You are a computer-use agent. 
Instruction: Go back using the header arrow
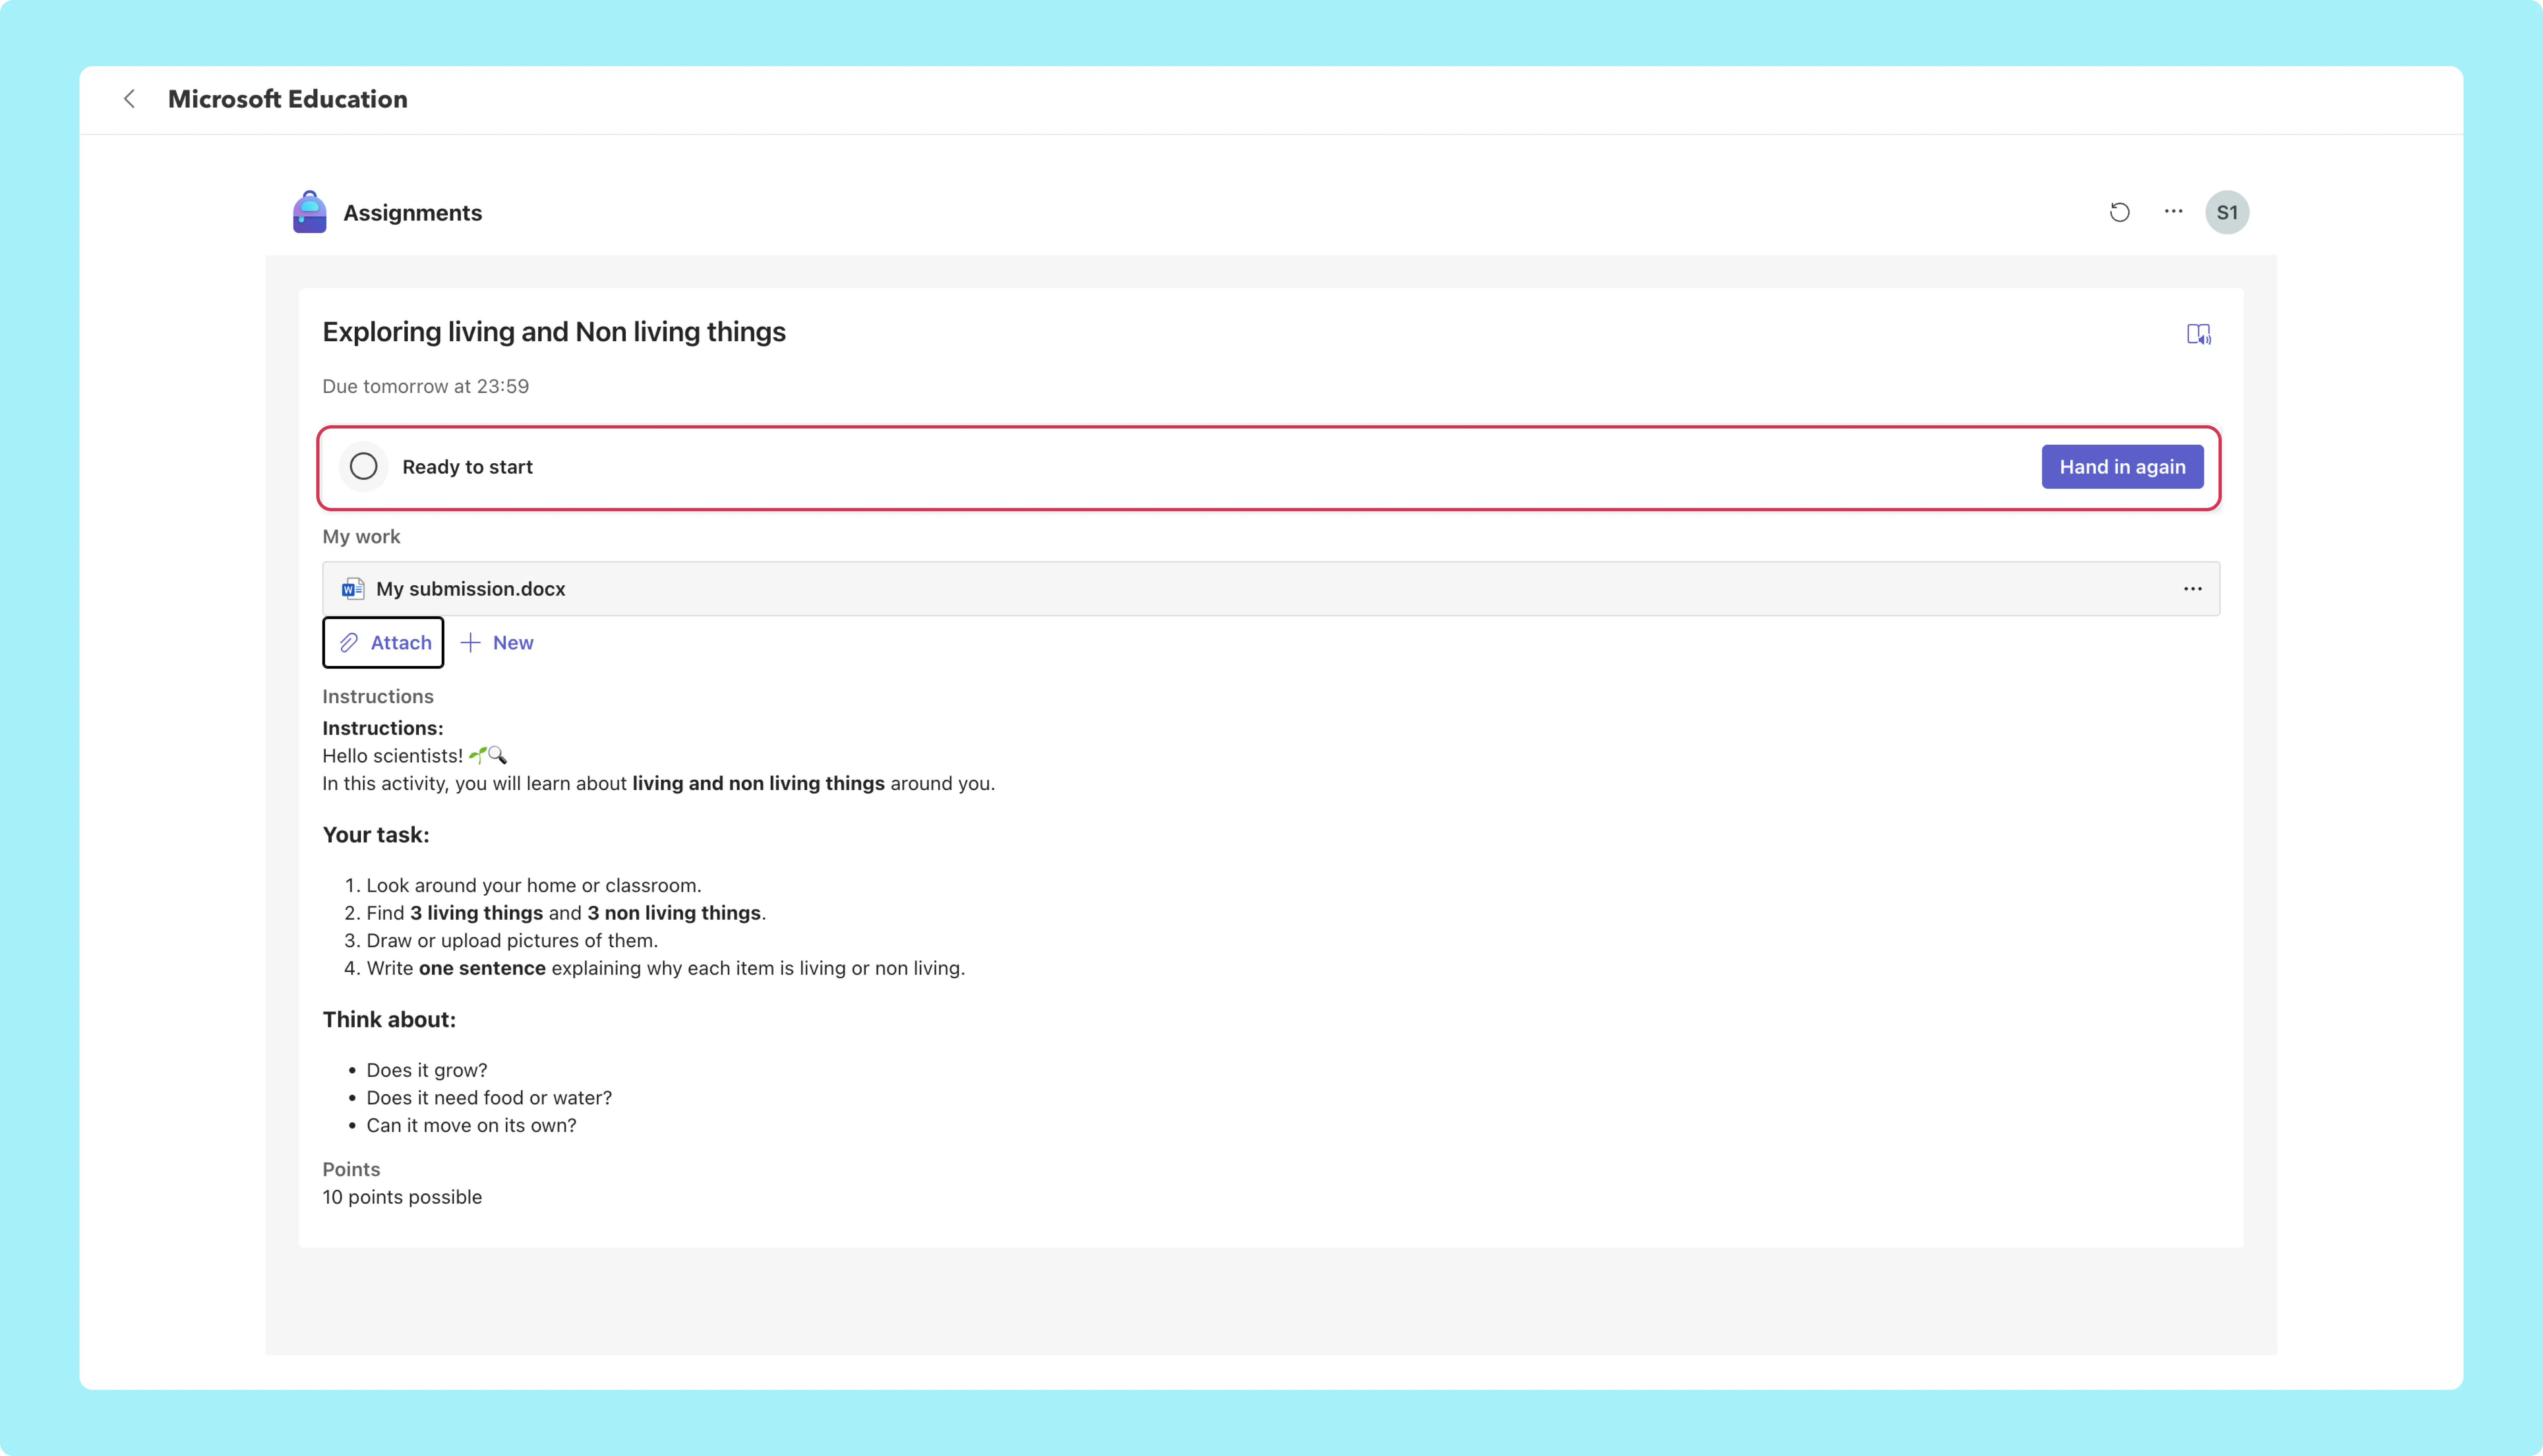(x=129, y=99)
